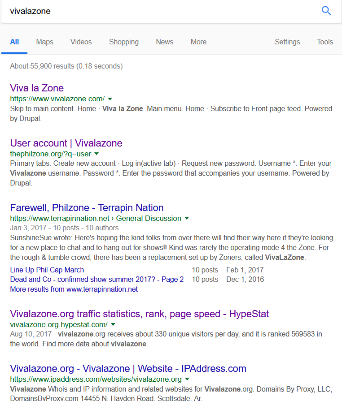Image resolution: width=342 pixels, height=401 pixels.
Task: Open the Viva la Zone result
Action: (x=37, y=88)
